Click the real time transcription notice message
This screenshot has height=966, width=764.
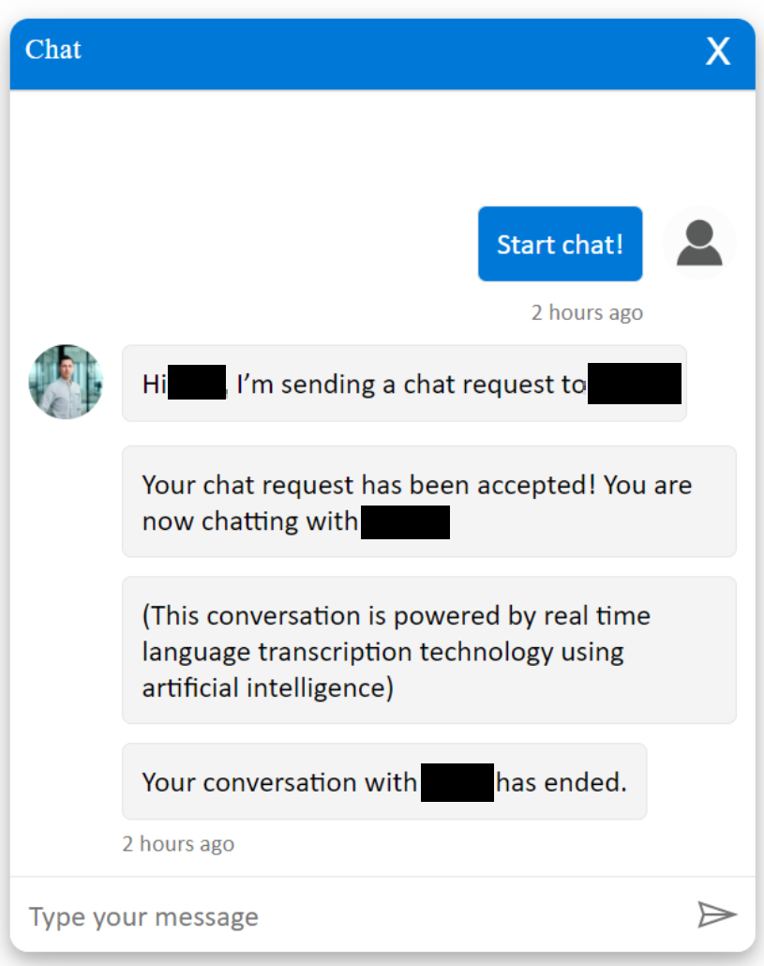(x=428, y=651)
